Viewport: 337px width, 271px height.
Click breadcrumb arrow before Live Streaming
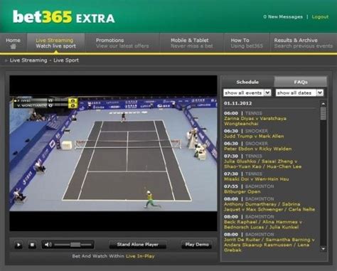(6, 60)
